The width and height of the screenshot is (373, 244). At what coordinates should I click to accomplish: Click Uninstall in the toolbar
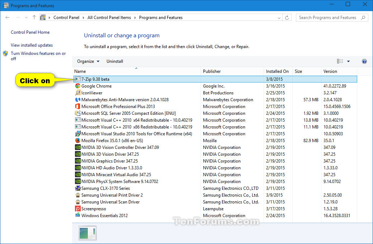pyautogui.click(x=115, y=61)
